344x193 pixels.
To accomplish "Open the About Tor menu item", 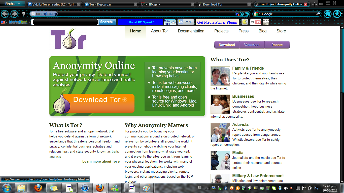I will pyautogui.click(x=159, y=31).
